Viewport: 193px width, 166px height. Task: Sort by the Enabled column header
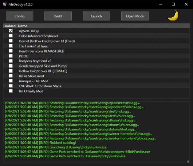click(x=9, y=26)
